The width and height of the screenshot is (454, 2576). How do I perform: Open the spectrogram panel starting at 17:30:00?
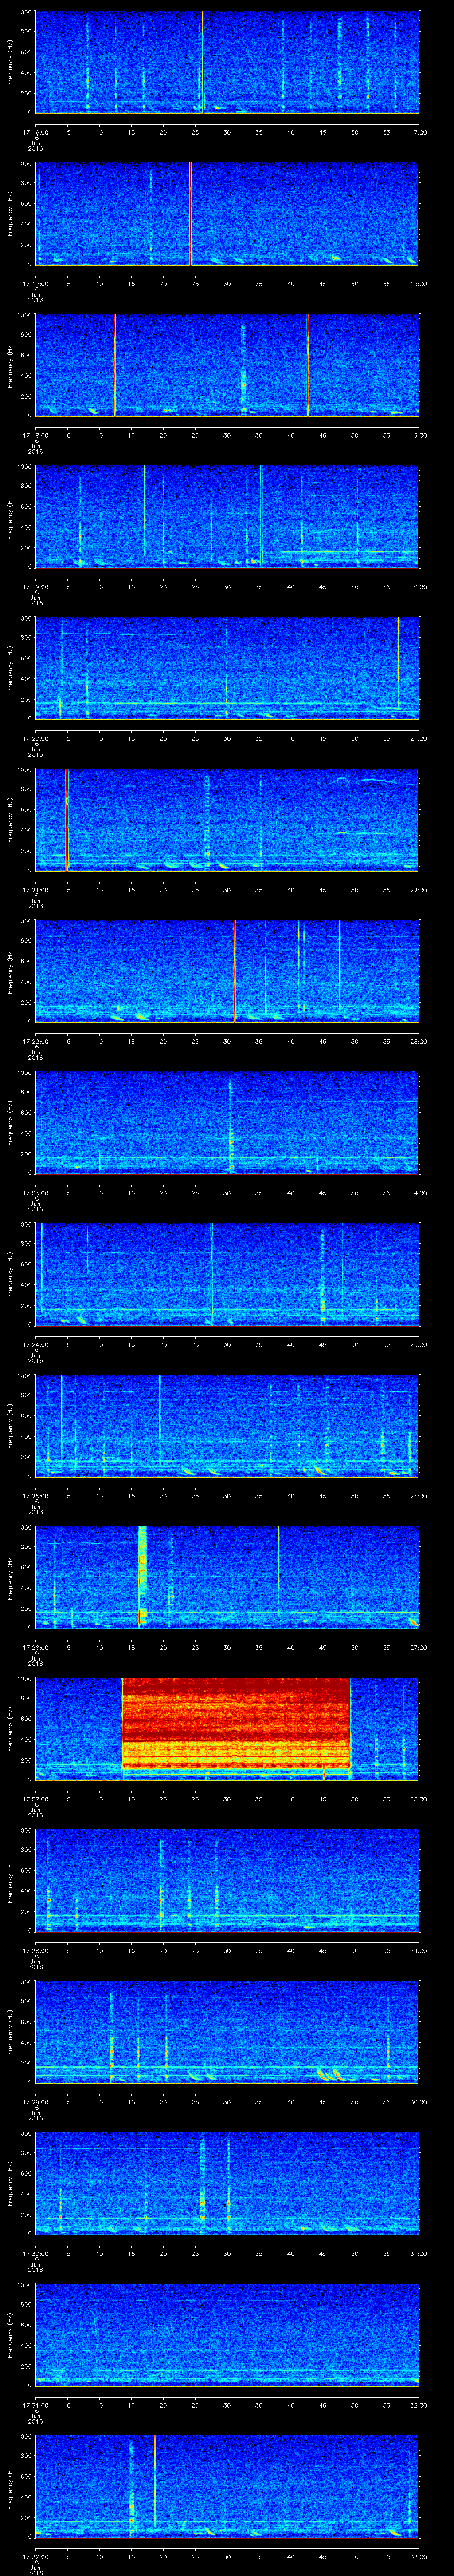tap(227, 2183)
